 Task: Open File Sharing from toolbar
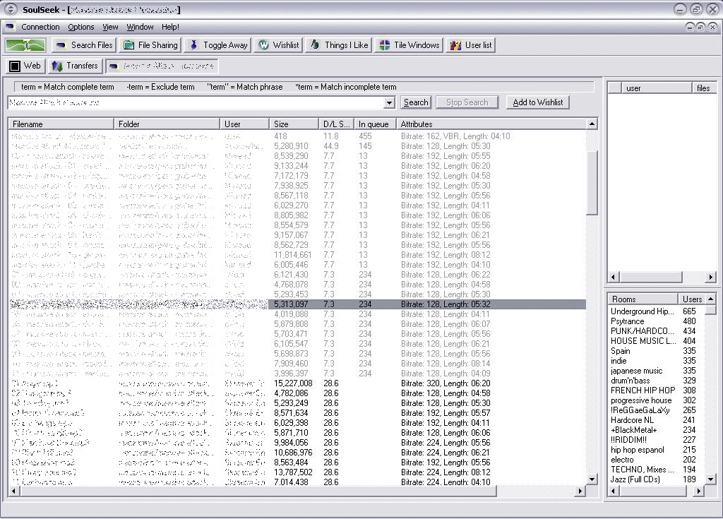point(150,45)
